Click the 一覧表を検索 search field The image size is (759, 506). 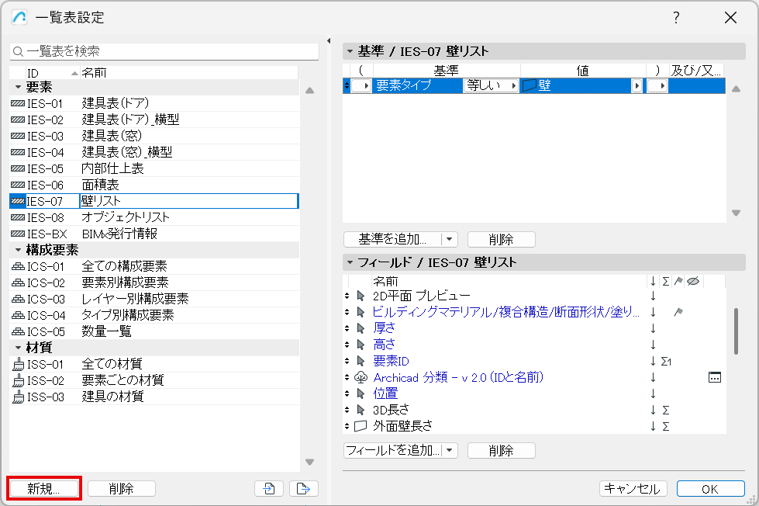pyautogui.click(x=164, y=51)
